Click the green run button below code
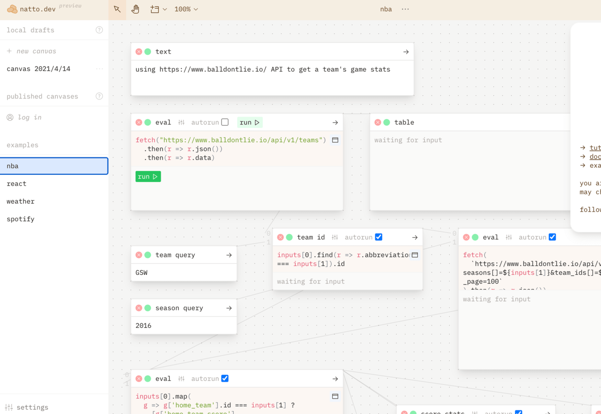The width and height of the screenshot is (601, 414). (x=148, y=177)
